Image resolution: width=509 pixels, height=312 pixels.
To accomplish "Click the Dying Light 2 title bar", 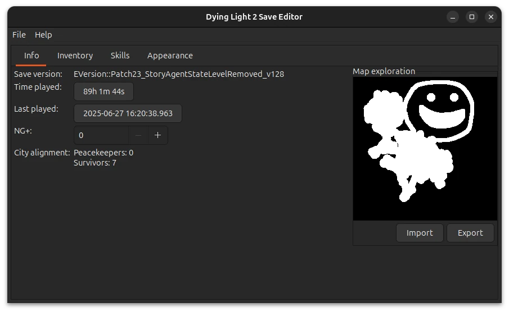I will [254, 17].
